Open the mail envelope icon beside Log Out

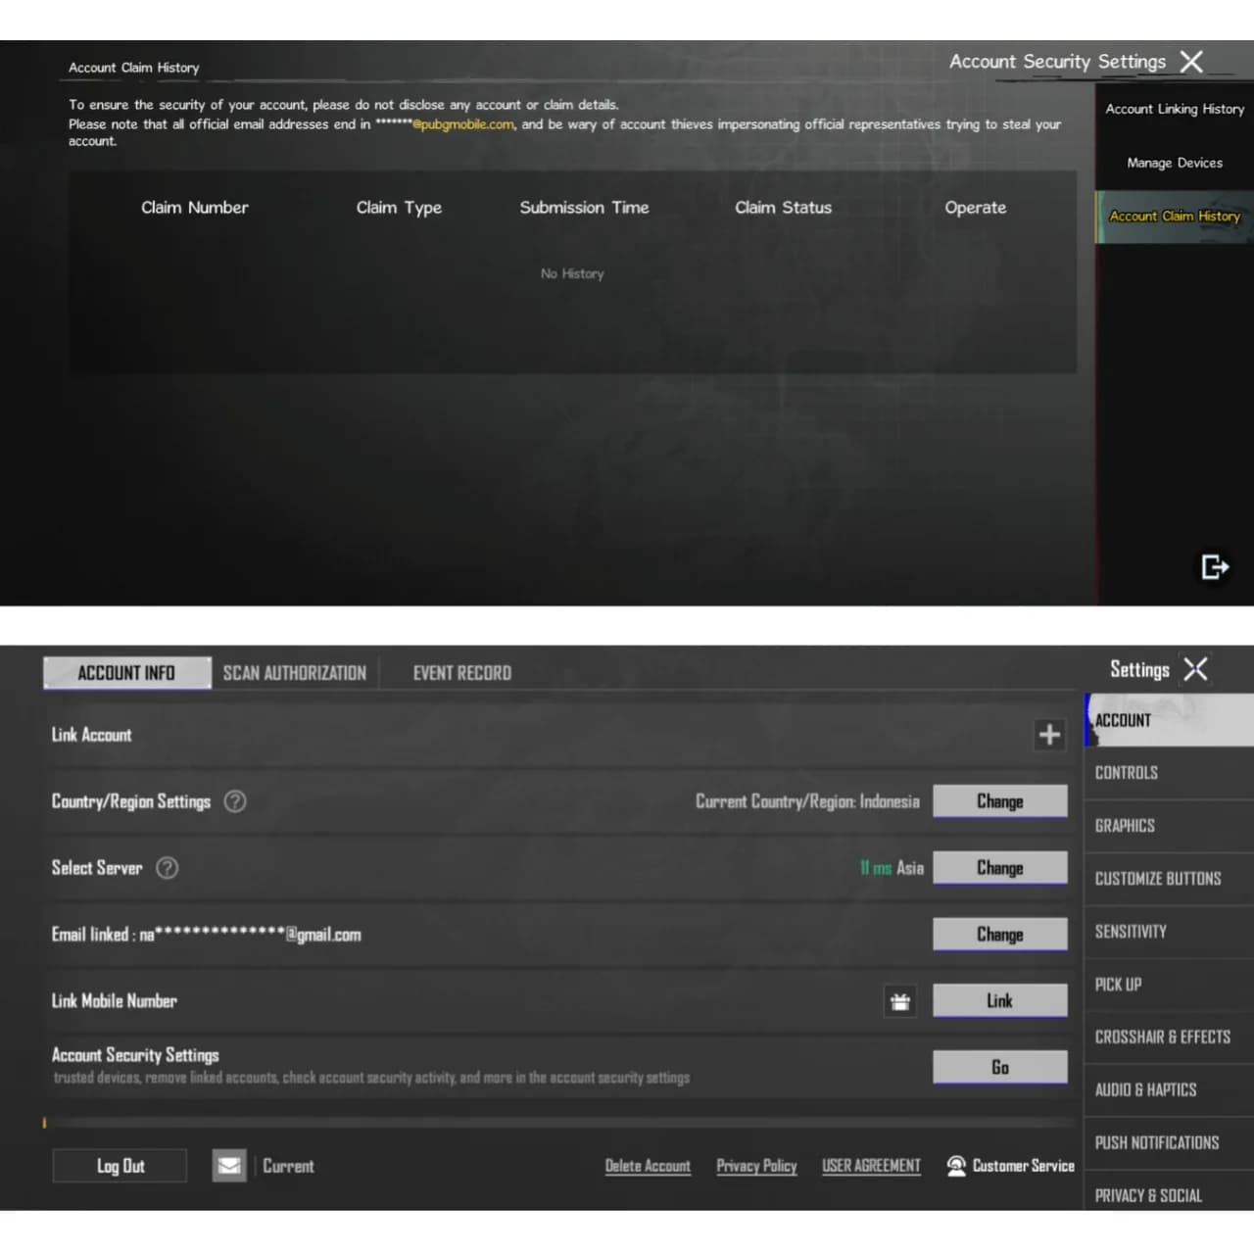click(229, 1166)
